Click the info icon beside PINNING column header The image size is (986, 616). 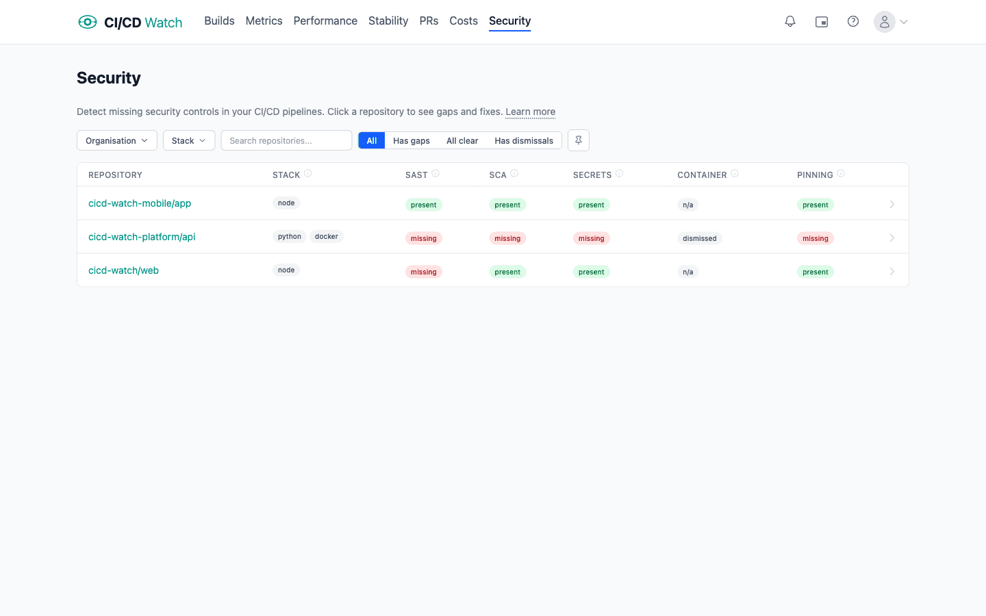click(840, 173)
